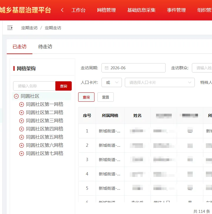Image resolution: width=212 pixels, height=214 pixels.
Task: Expand 同圆社区第七网格 node
Action: pos(22,153)
